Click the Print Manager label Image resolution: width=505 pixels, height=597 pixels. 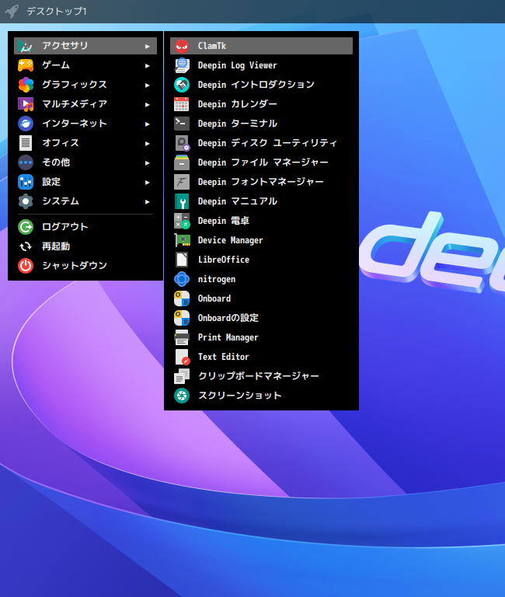[x=228, y=337]
